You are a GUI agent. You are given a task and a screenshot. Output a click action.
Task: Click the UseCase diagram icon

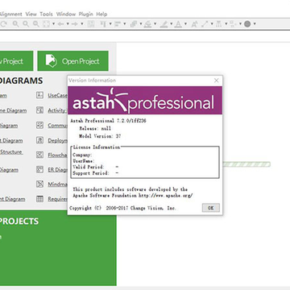pyautogui.click(x=40, y=95)
